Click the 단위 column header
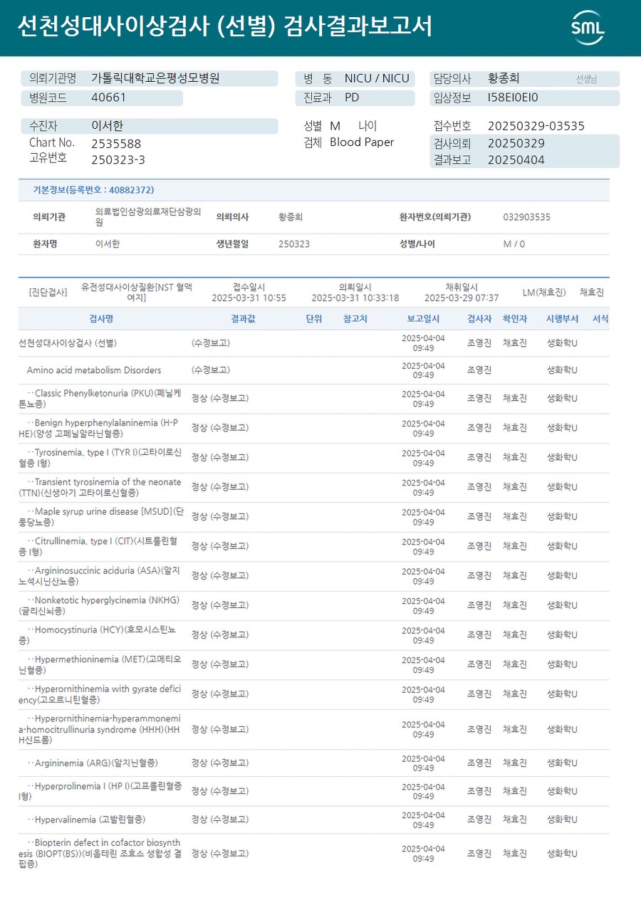 (x=314, y=319)
